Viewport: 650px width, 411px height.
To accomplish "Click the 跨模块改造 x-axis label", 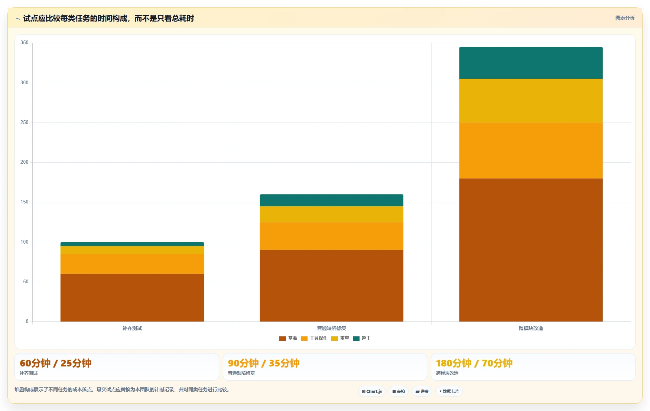I will tap(531, 328).
